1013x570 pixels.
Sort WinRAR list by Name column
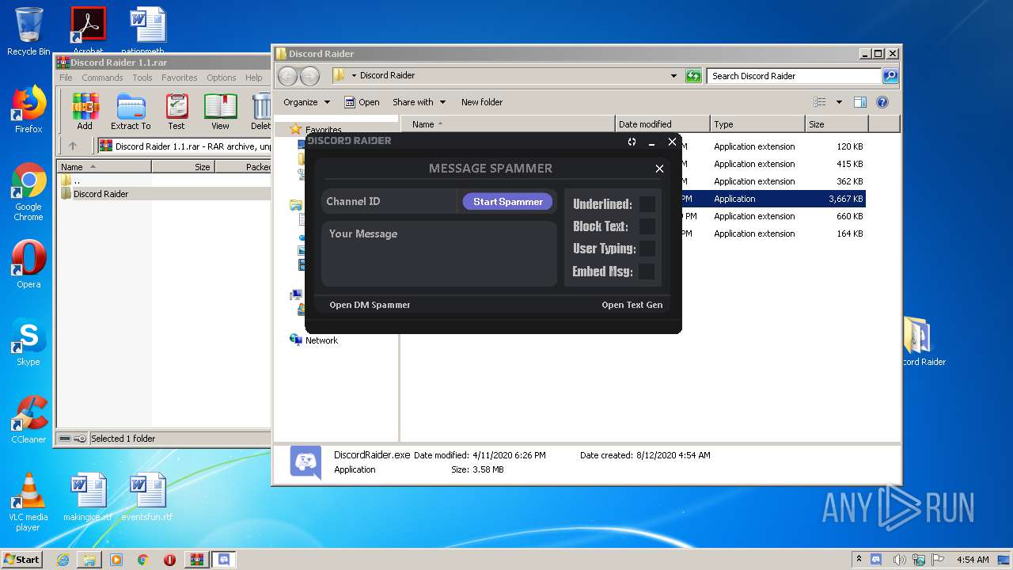tap(104, 167)
